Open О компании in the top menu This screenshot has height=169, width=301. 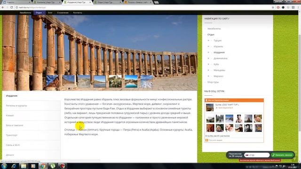coord(63,13)
